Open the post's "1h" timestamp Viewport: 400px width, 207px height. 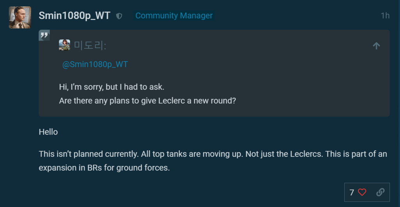385,16
